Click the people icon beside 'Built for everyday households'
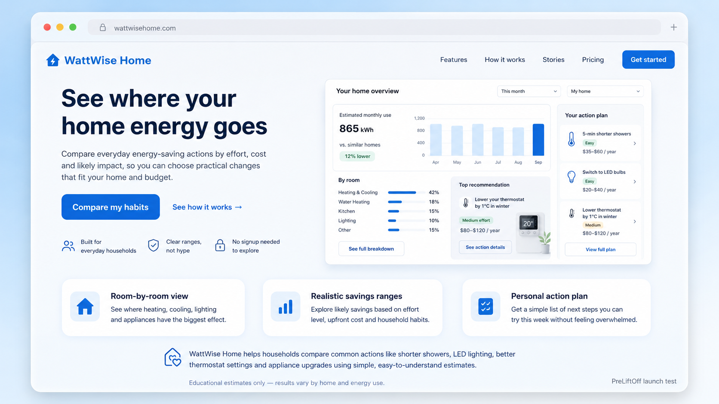 (68, 246)
